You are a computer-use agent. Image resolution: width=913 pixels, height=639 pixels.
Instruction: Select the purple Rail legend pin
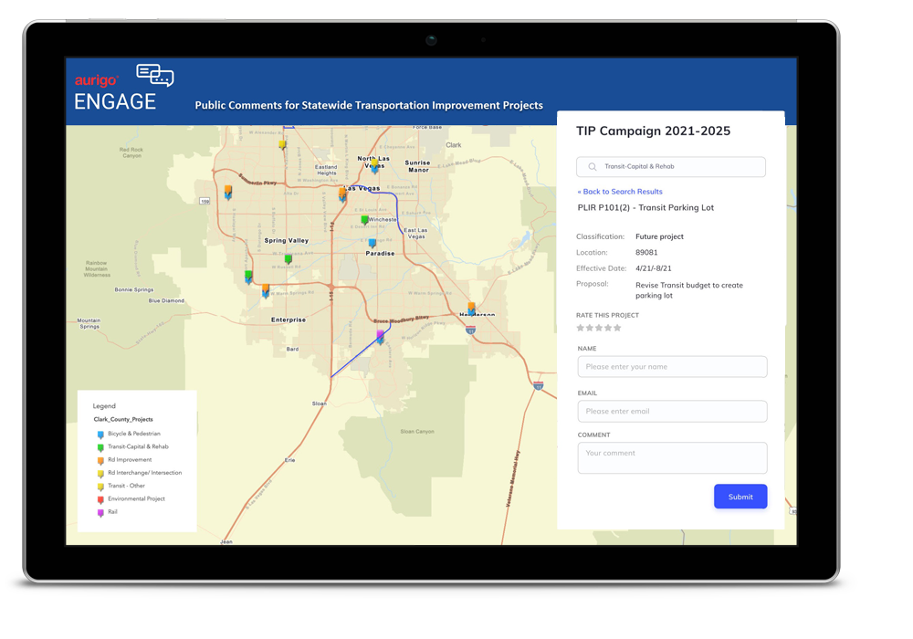tap(100, 511)
